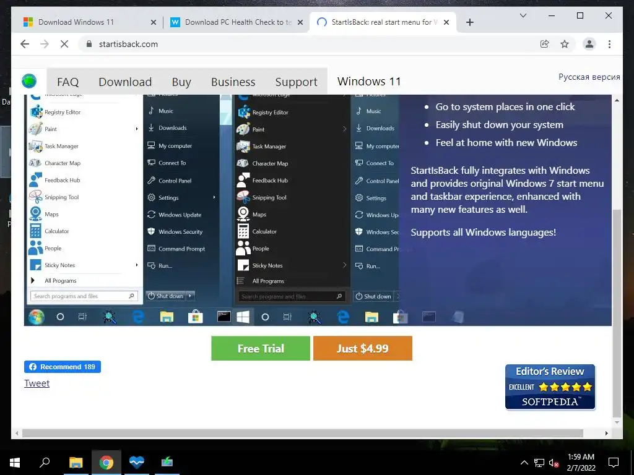Click the scroll up arrow of page scrollbar
Viewport: 634px width, 475px height.
coord(617,100)
